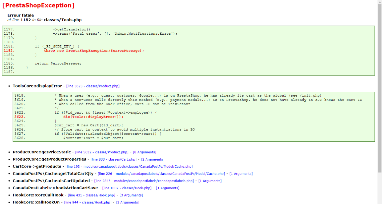Expand the 1 Arguments for hookActionCartSave

coord(168,188)
